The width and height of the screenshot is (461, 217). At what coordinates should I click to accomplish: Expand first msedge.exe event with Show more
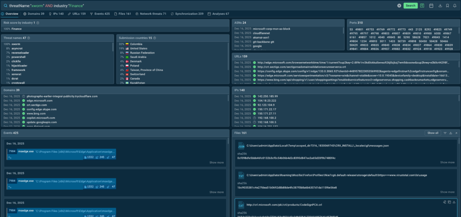coord(217,162)
